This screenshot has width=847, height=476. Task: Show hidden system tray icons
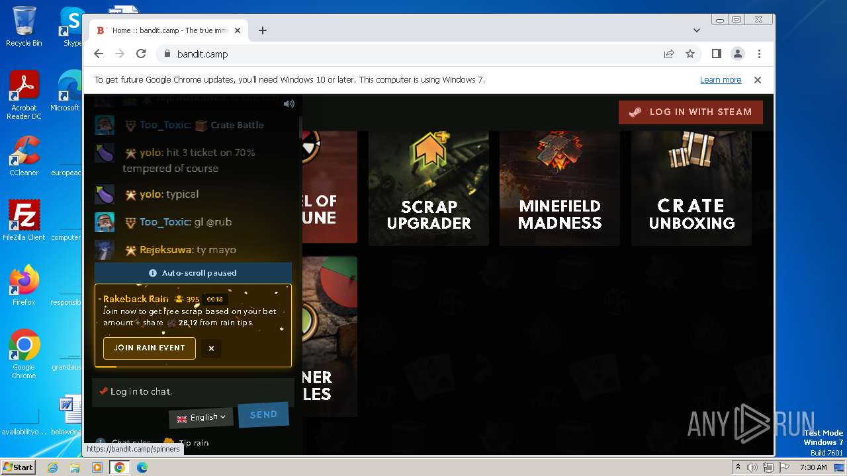pos(738,467)
